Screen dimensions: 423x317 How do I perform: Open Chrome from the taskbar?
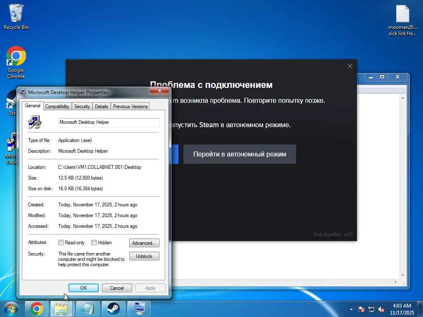(37, 309)
